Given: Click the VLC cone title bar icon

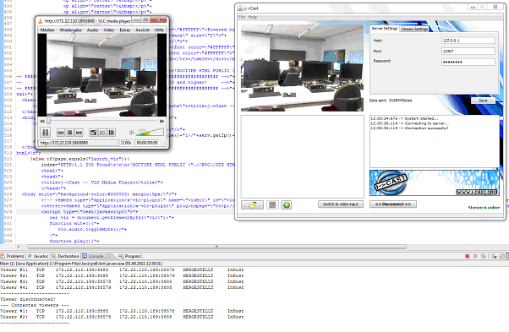Looking at the screenshot, I should coord(41,21).
